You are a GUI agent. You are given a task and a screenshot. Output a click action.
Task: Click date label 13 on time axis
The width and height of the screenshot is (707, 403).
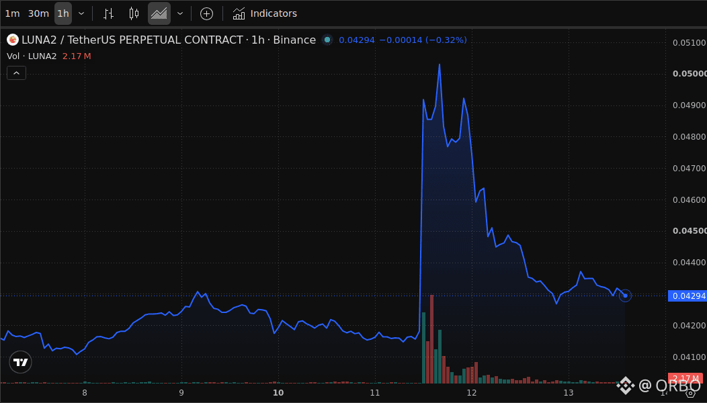pos(569,393)
